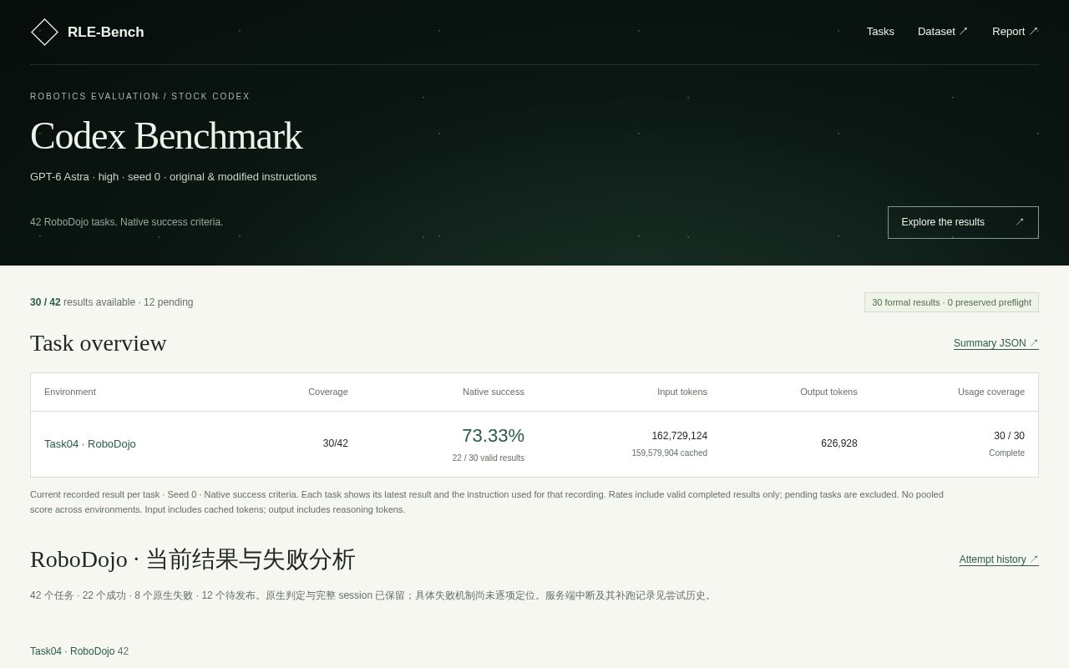Click the Usage coverage column header

coord(991,392)
